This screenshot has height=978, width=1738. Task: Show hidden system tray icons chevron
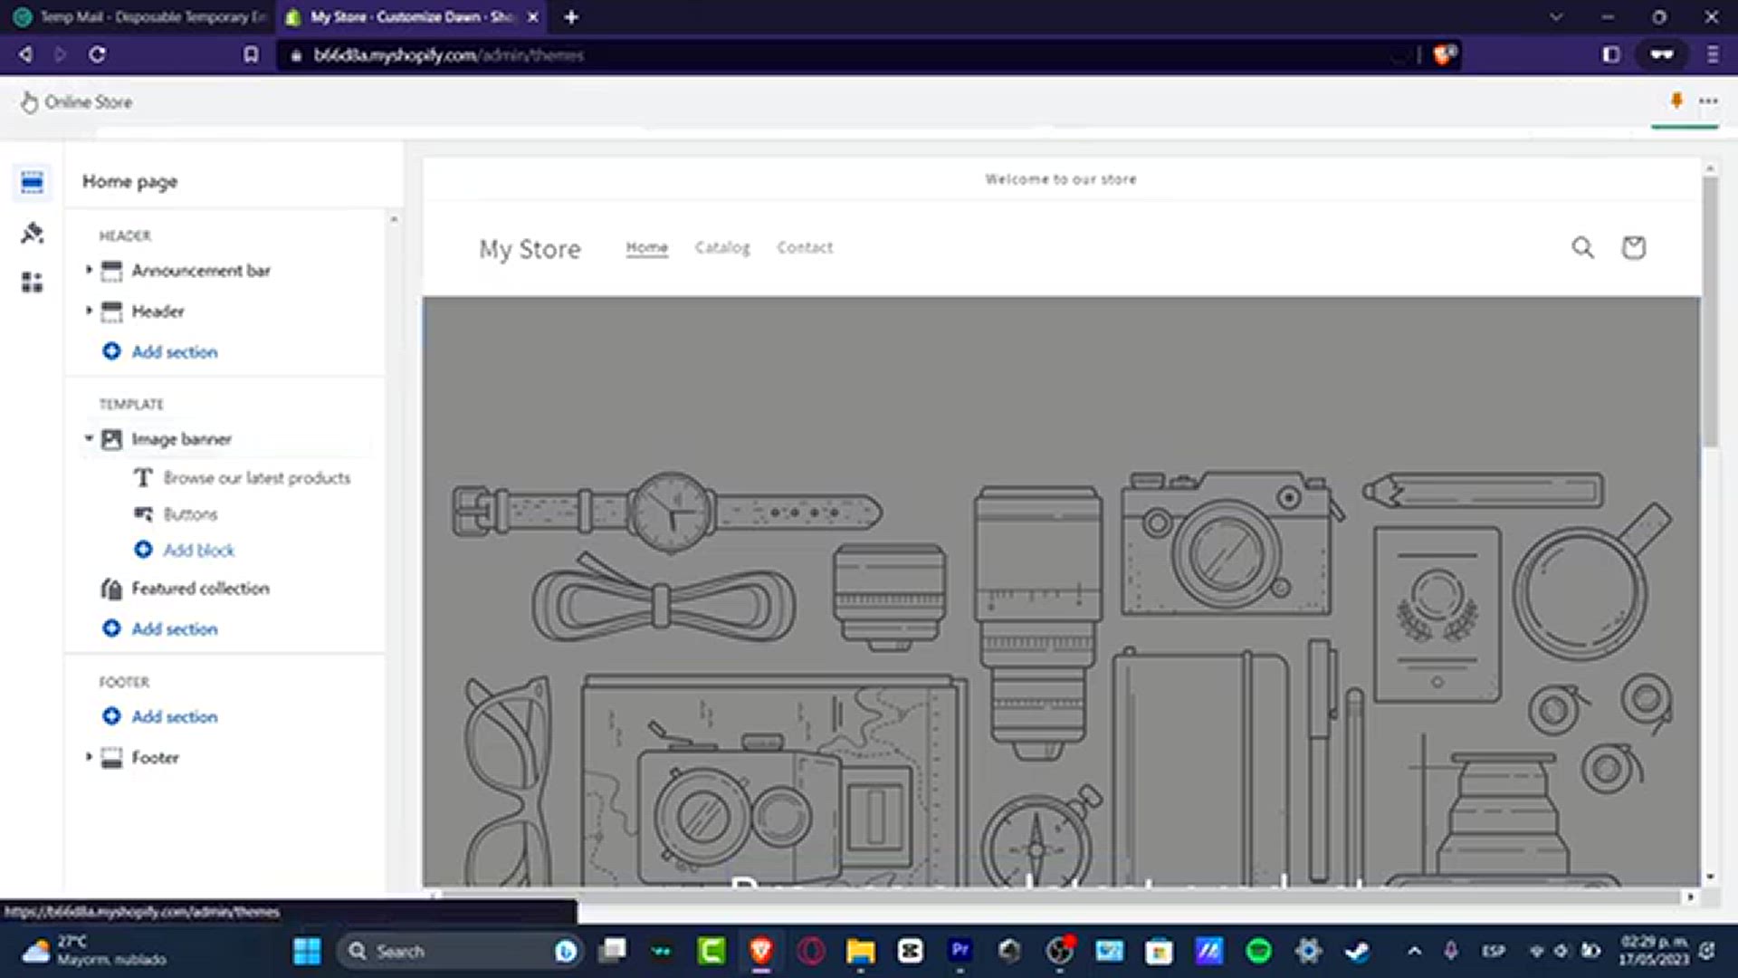click(x=1414, y=951)
